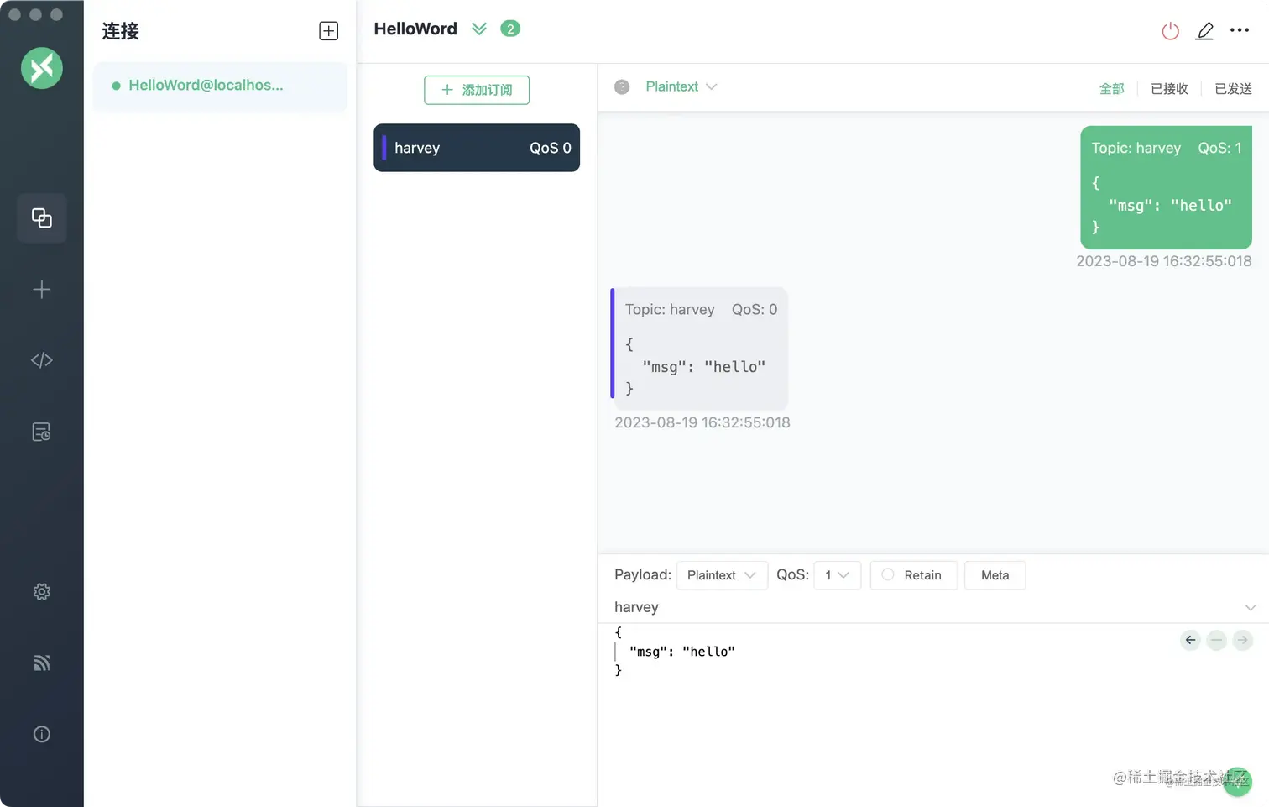
Task: Collapse the harvey topic row chevron
Action: pos(1250,606)
